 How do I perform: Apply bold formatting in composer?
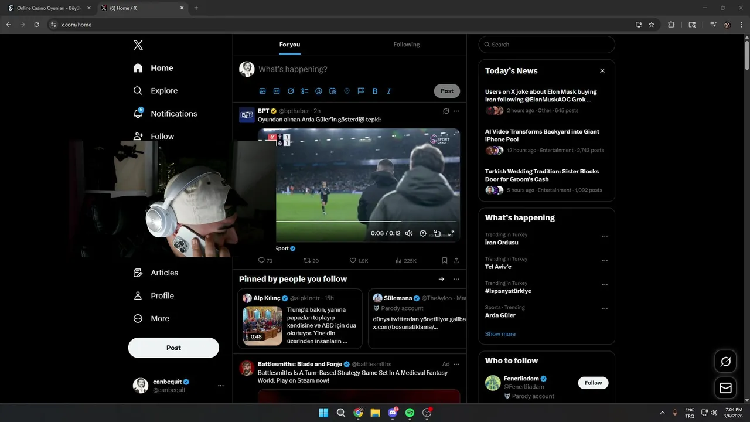tap(375, 91)
